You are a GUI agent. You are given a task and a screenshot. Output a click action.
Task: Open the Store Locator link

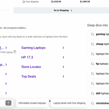[x=31, y=67]
